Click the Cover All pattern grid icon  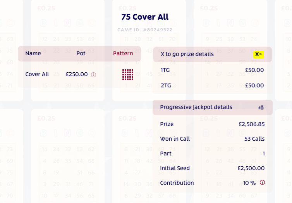(x=128, y=75)
